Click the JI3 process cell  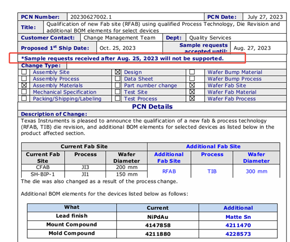click(x=85, y=167)
